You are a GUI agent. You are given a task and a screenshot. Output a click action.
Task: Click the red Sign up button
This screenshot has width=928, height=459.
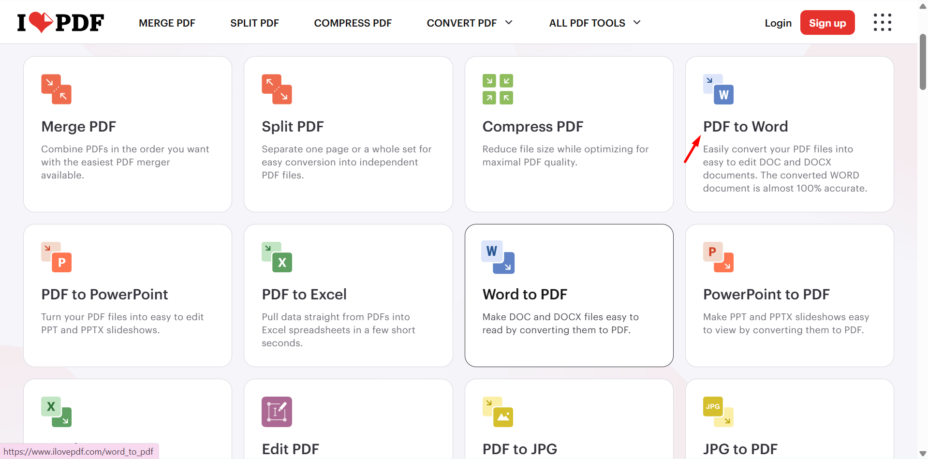(827, 23)
